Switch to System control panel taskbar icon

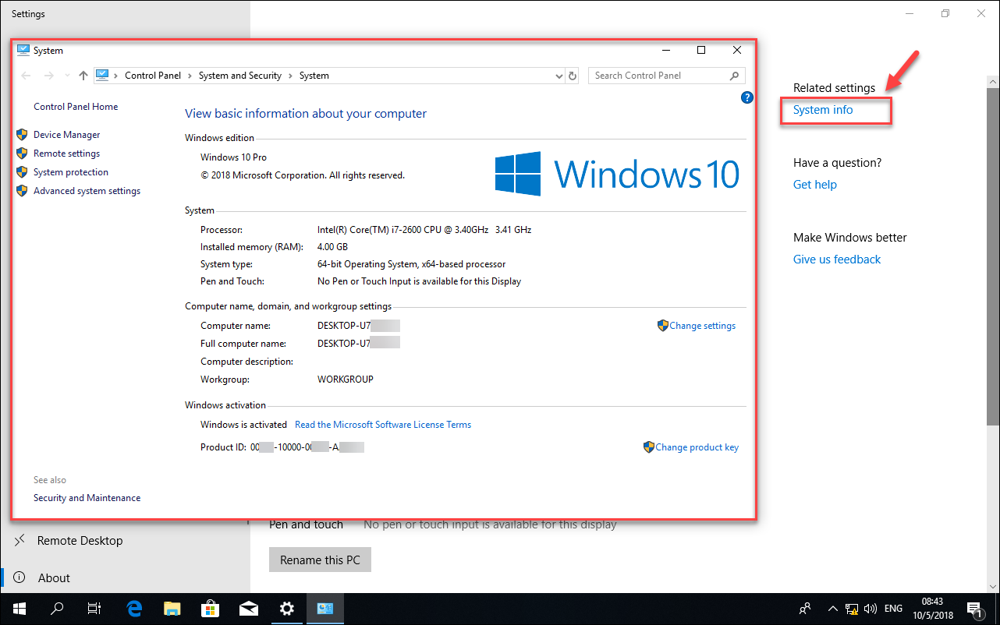[325, 609]
